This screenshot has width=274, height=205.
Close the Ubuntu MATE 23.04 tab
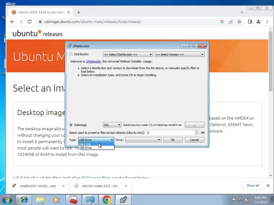(x=68, y=12)
